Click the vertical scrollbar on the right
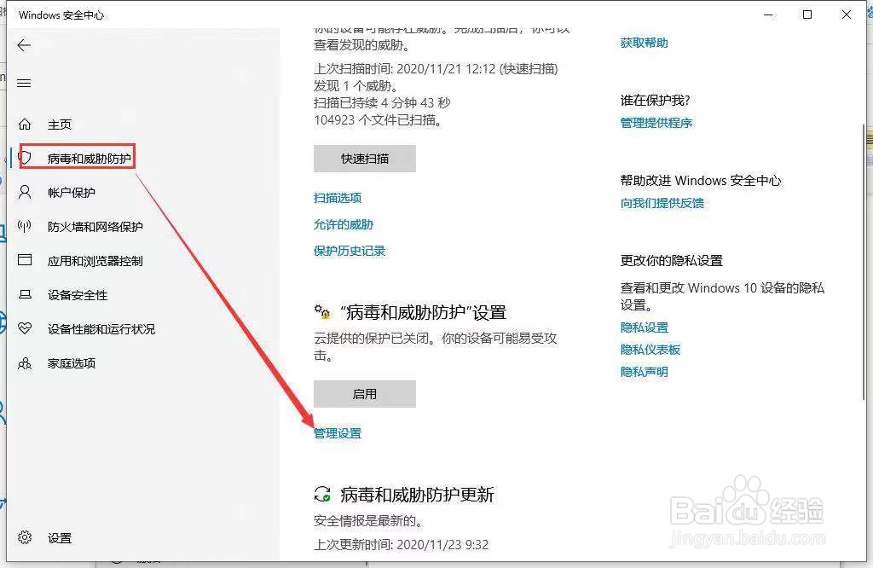The image size is (873, 568). (x=864, y=262)
